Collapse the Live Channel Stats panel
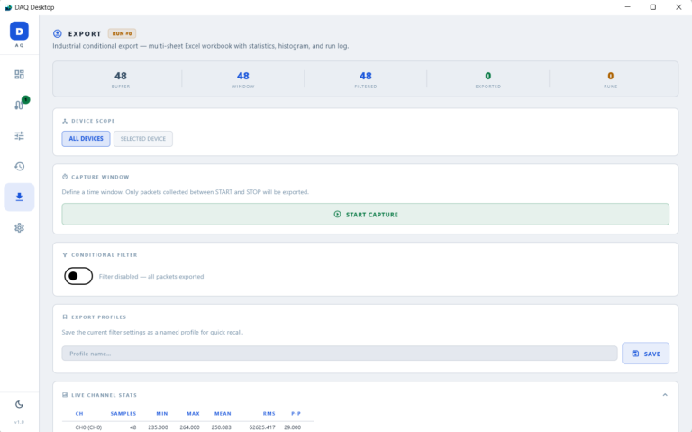692x432 pixels. tap(665, 395)
